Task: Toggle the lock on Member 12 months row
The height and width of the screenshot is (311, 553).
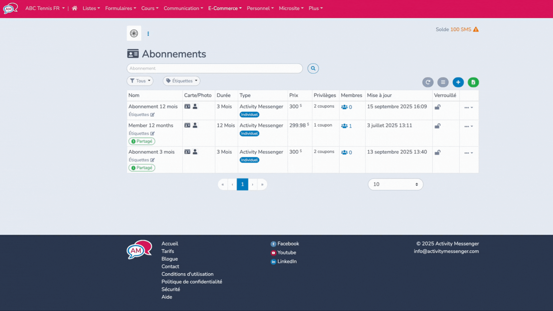Action: pyautogui.click(x=438, y=126)
